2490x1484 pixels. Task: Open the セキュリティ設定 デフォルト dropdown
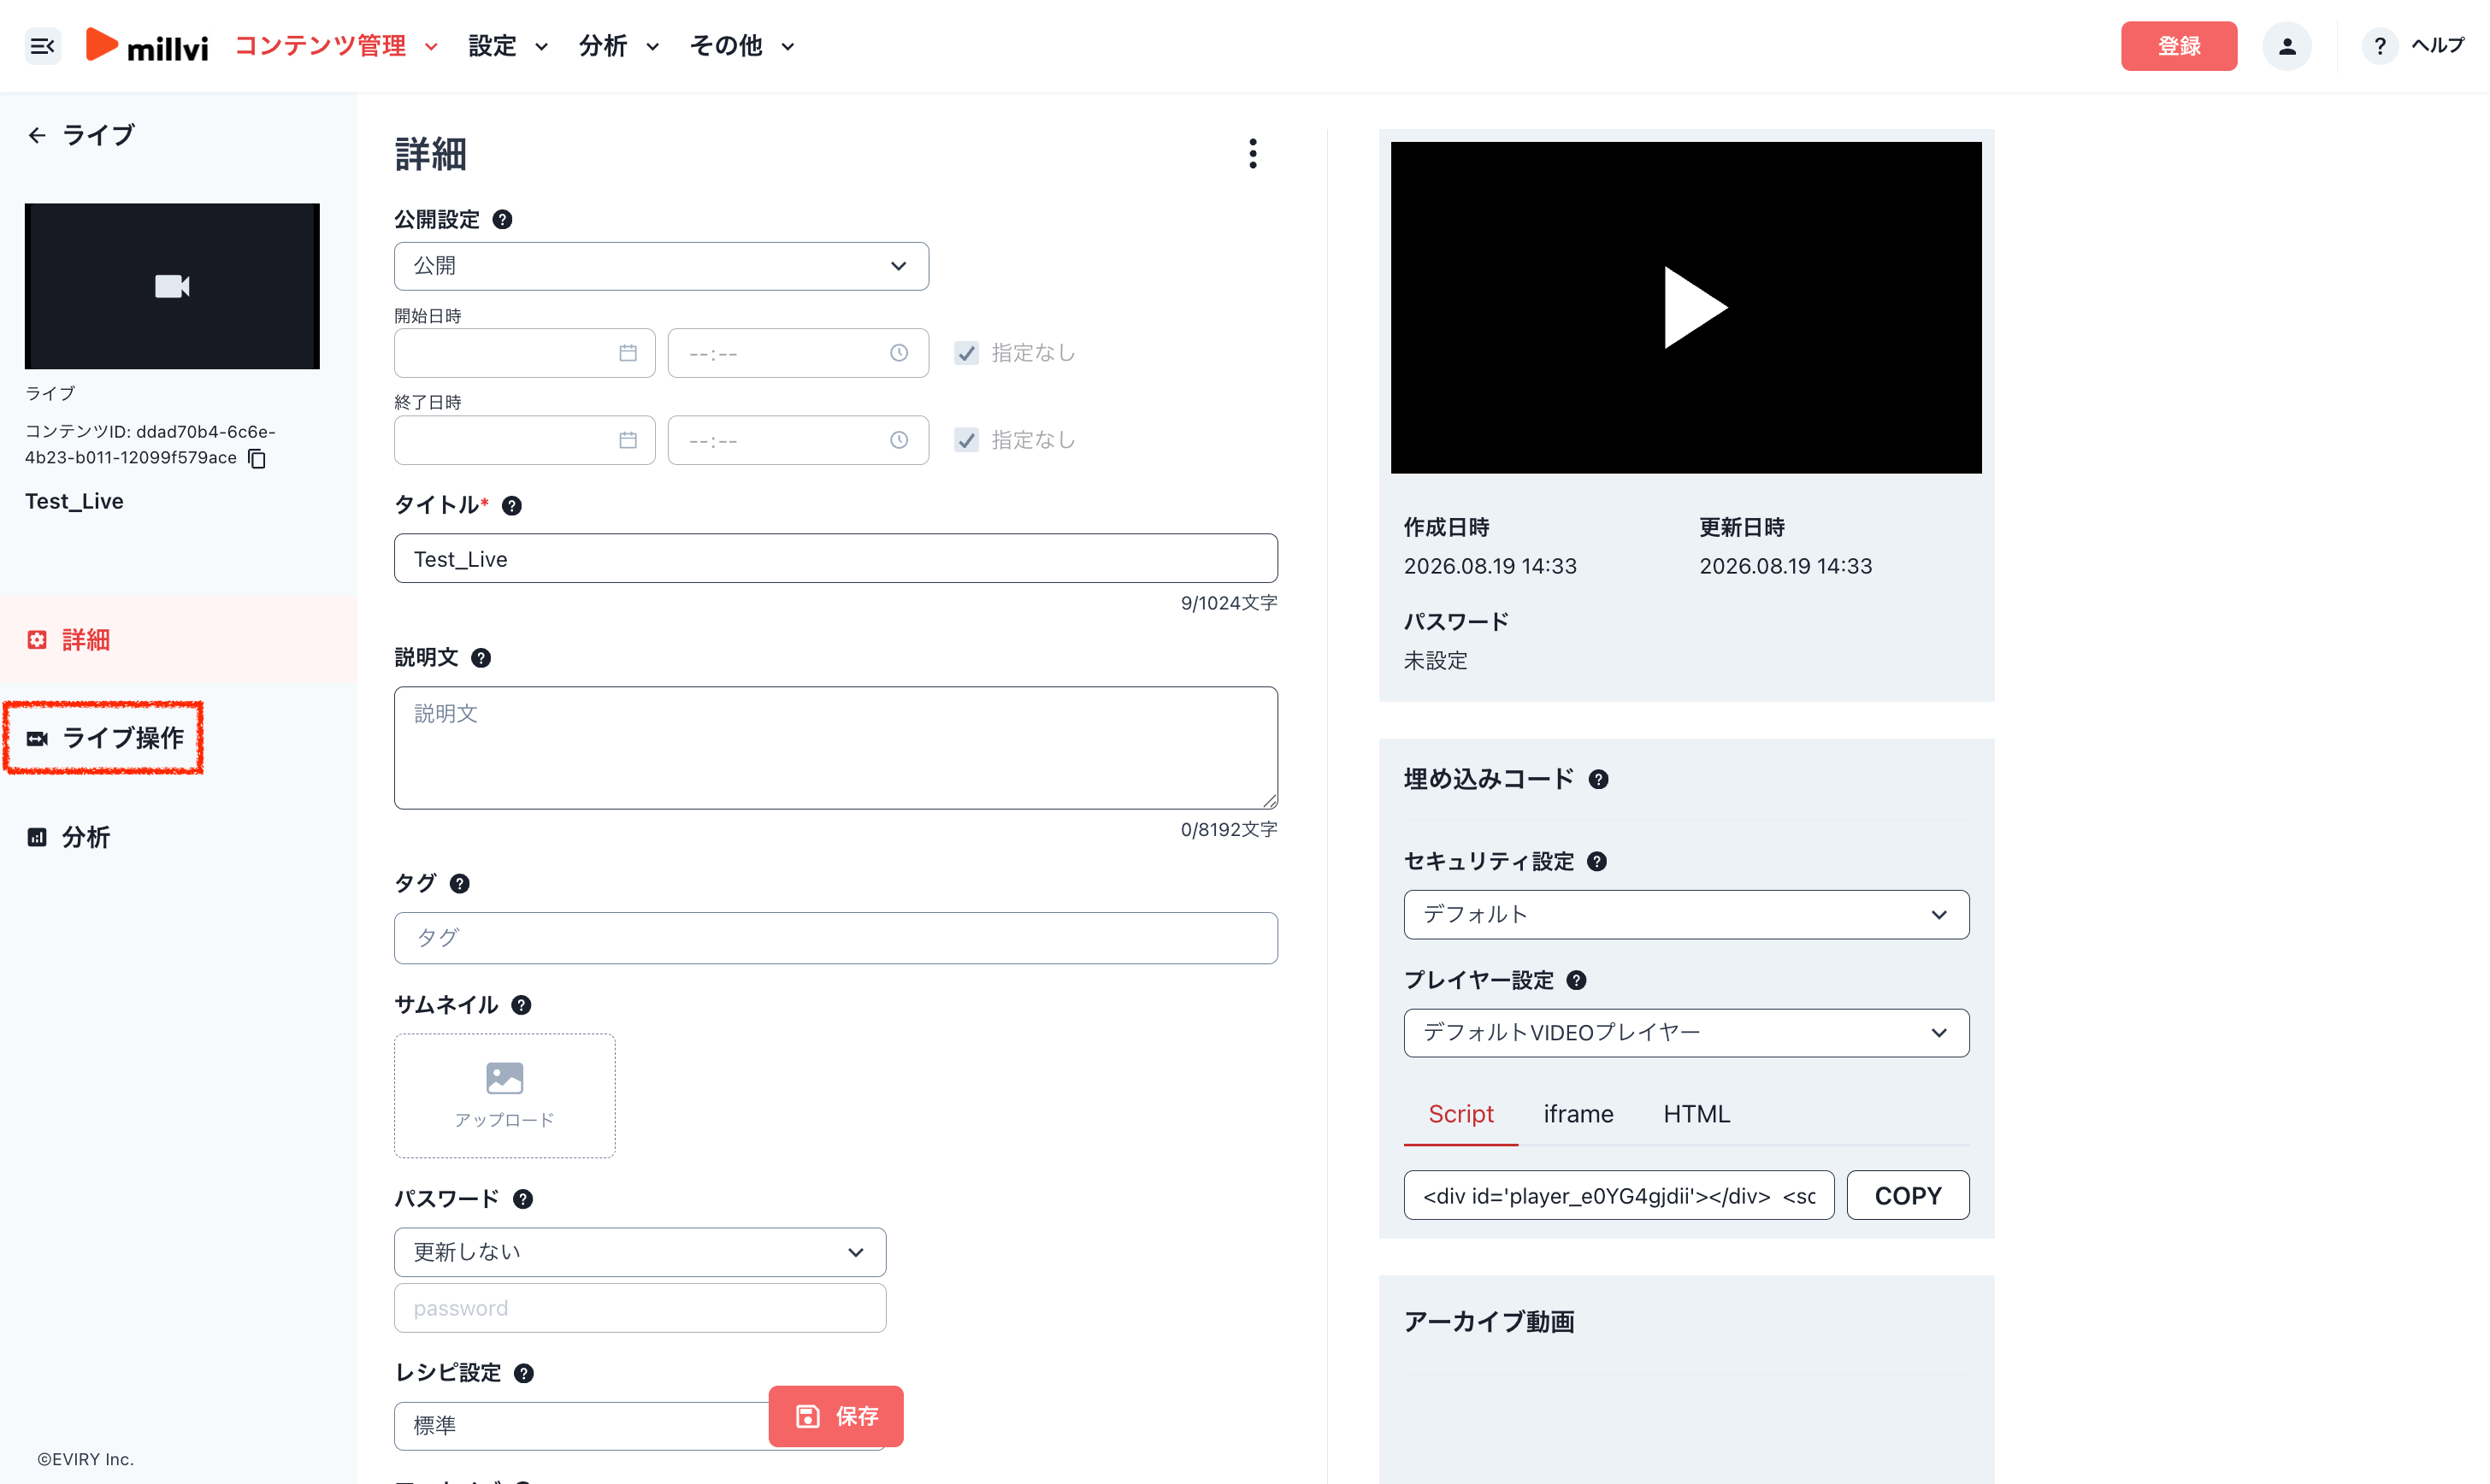coord(1686,915)
